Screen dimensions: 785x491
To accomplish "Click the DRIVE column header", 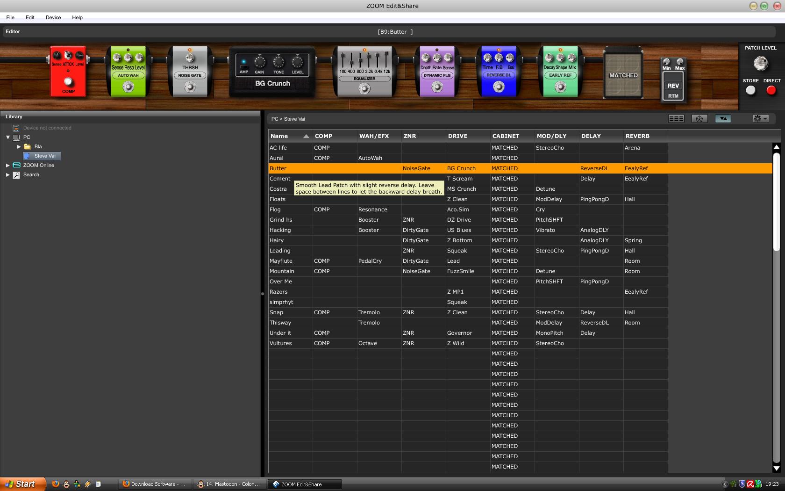I will click(x=468, y=136).
